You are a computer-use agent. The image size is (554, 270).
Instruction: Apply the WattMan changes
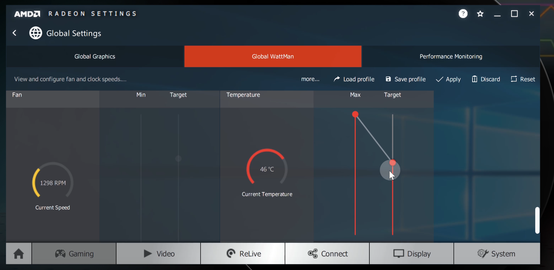pyautogui.click(x=448, y=79)
